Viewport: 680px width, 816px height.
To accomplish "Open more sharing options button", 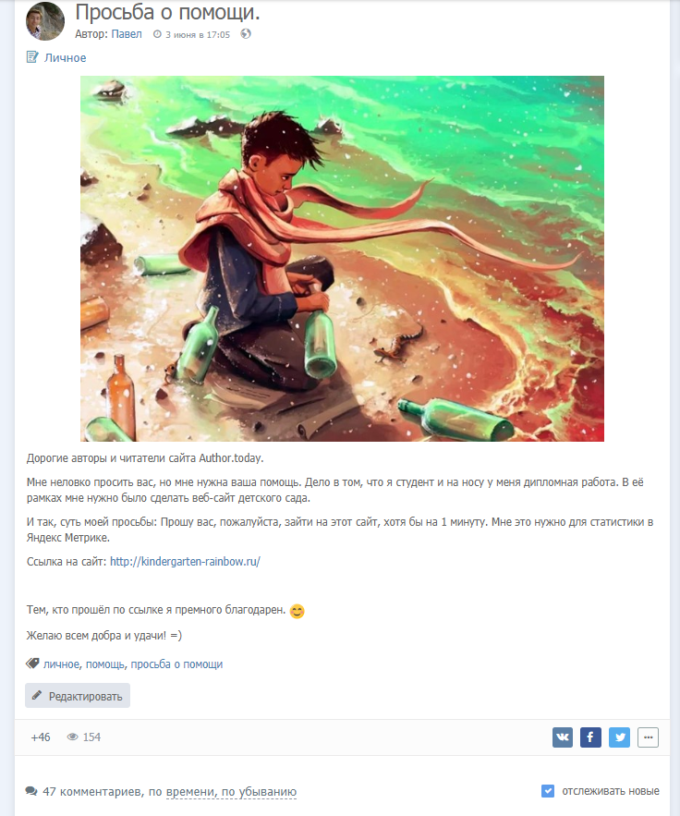I will click(x=648, y=737).
